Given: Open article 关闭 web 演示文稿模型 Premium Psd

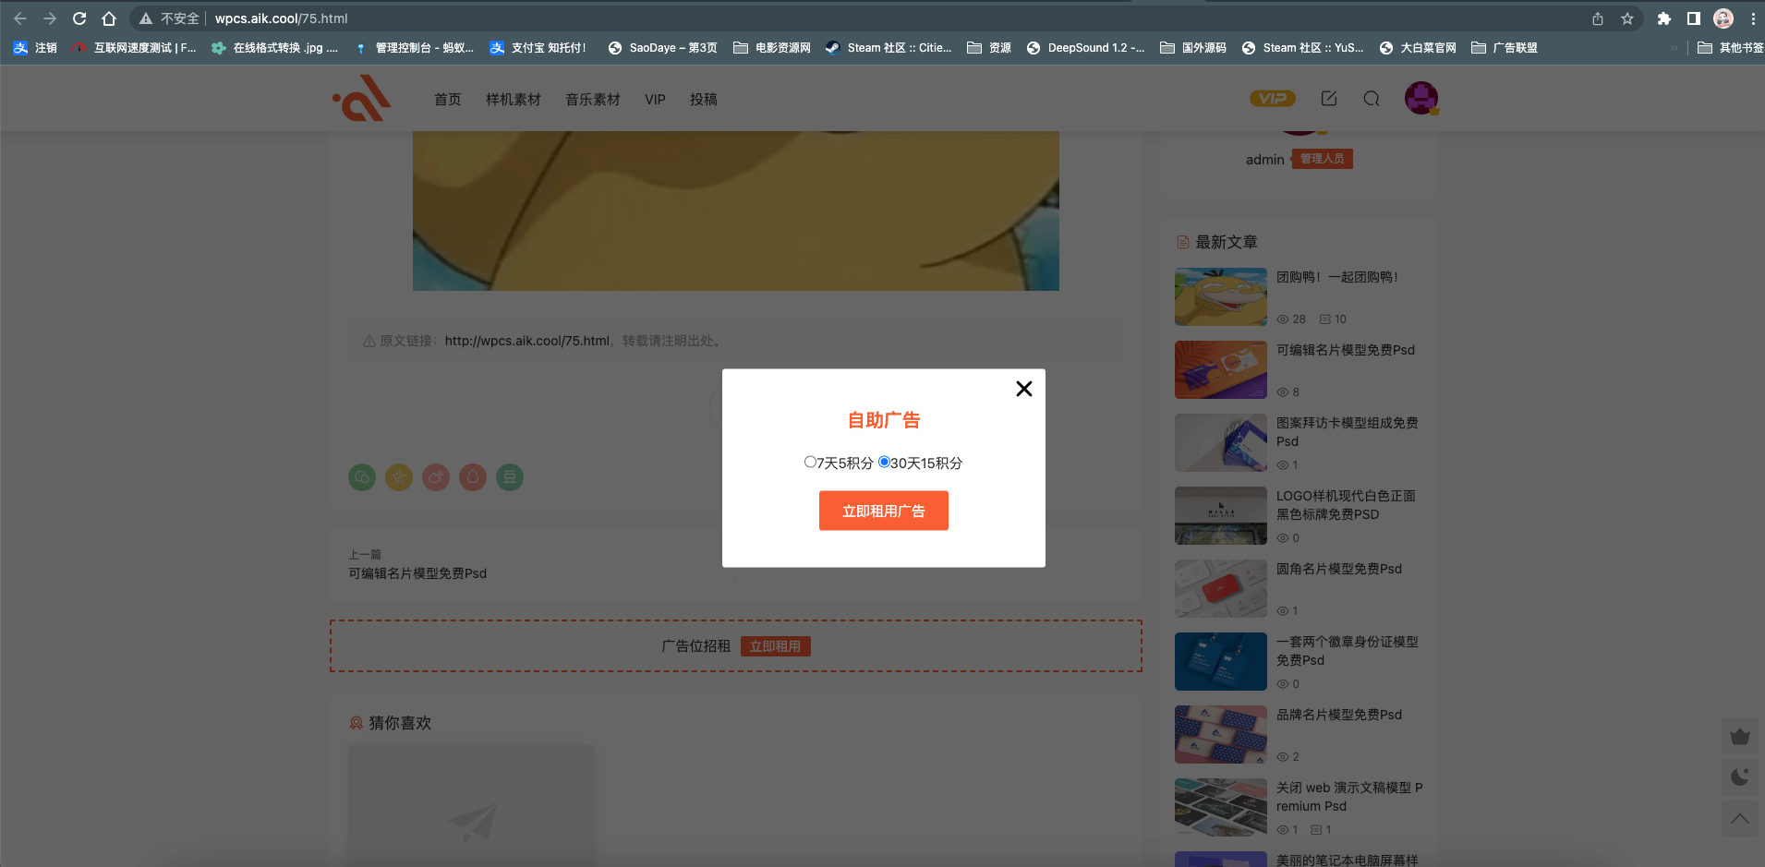Looking at the screenshot, I should pos(1349,797).
